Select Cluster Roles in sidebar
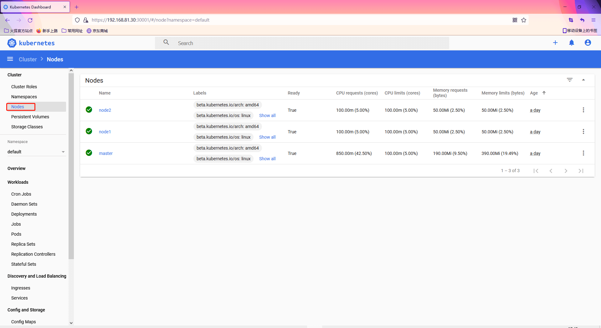Image resolution: width=601 pixels, height=328 pixels. 24,87
